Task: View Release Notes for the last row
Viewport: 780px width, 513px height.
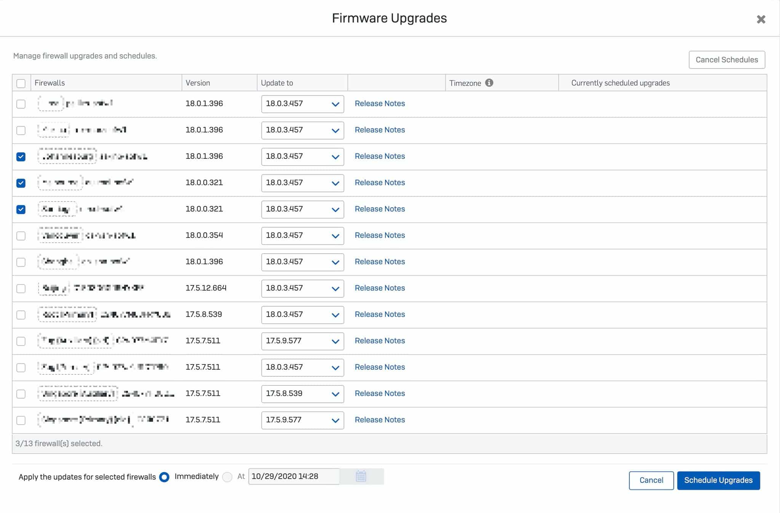Action: [x=379, y=420]
